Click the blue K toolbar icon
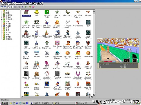Screen dimensions: 141x105 [23, 7]
